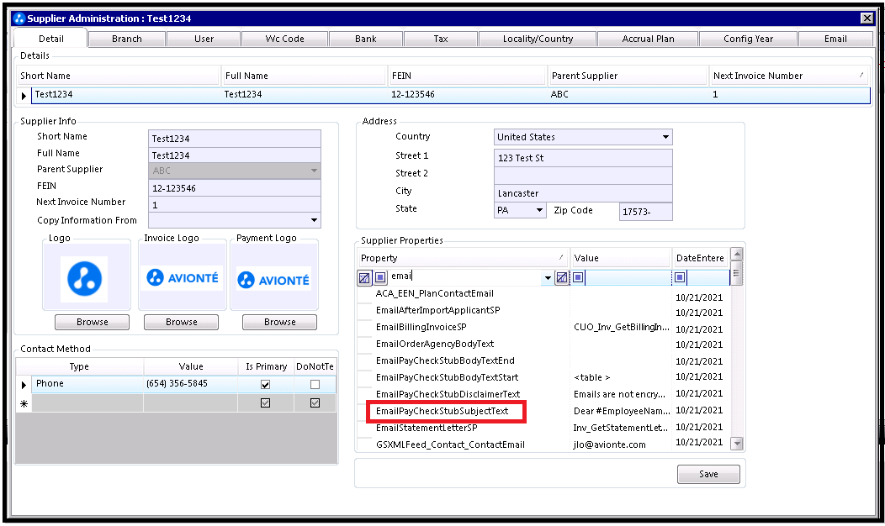Click the row selector arrow for the Test1234 details row
885x526 pixels.
tap(24, 95)
